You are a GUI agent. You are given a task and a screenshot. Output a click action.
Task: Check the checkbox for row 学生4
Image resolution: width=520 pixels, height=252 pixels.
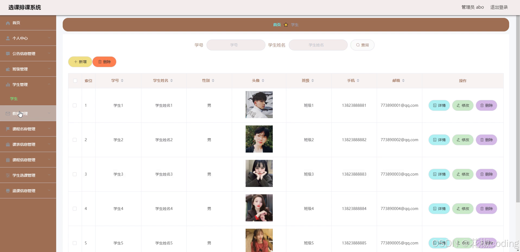(75, 209)
